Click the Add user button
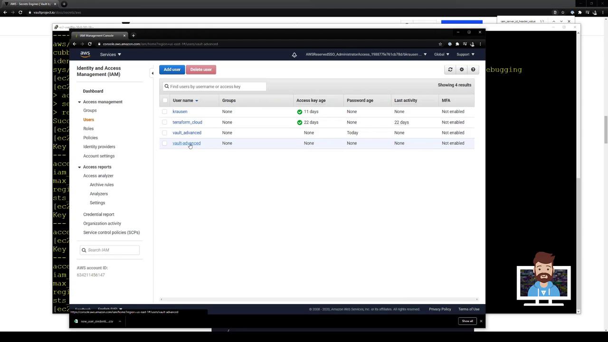Viewport: 608px width, 342px height. point(172,70)
